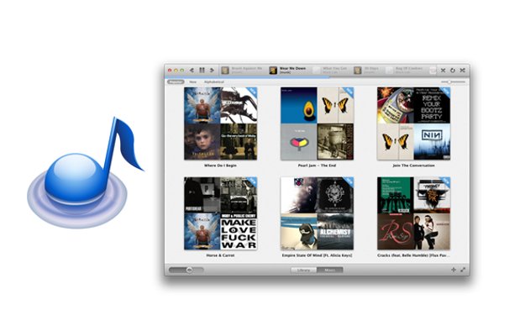
Task: Select the 30 Days queue track
Action: point(367,70)
